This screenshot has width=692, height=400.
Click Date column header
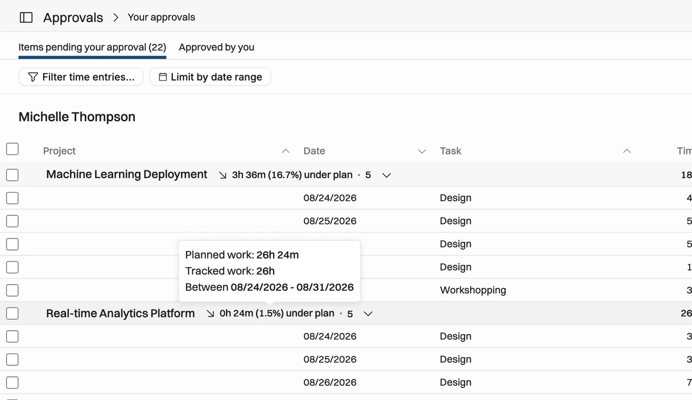[x=314, y=151]
